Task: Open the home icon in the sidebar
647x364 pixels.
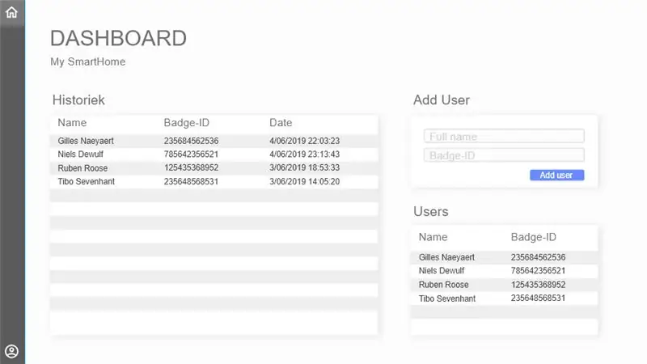Action: [x=11, y=12]
